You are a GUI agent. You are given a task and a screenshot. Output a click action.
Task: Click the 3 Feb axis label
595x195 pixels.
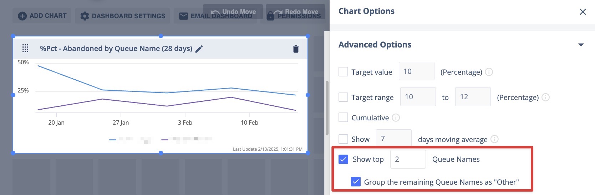click(185, 122)
